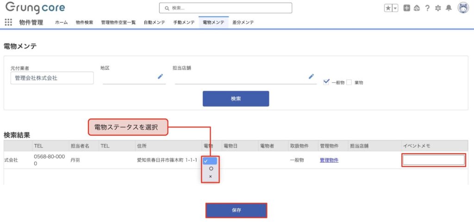Open the app launcher grid icon
The width and height of the screenshot is (474, 224).
click(x=8, y=22)
